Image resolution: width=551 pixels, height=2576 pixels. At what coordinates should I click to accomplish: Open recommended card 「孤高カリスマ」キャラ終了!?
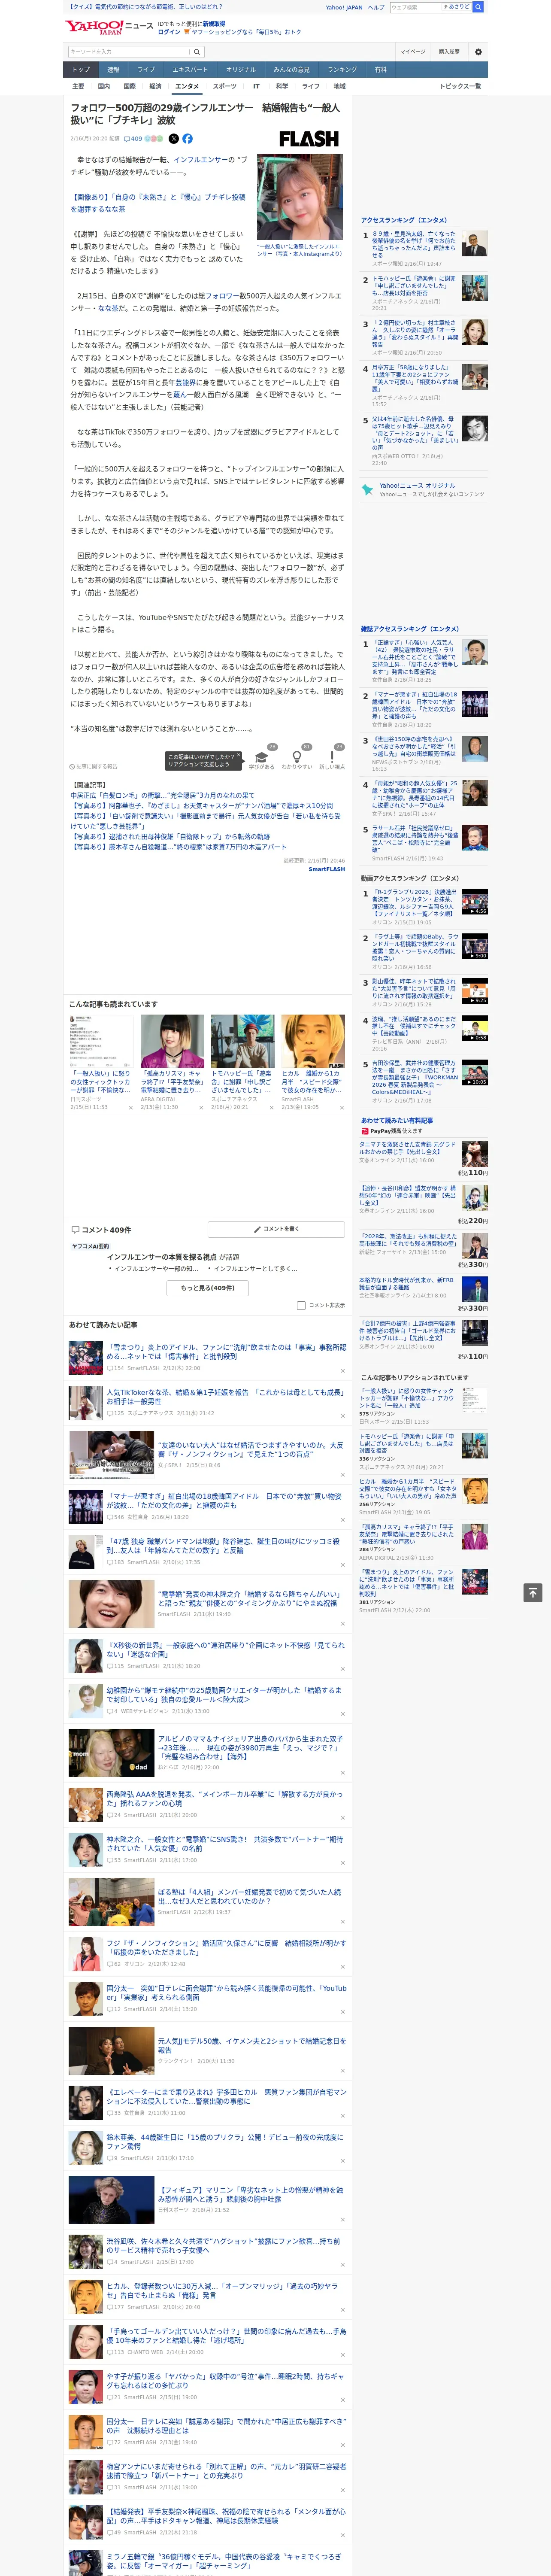pyautogui.click(x=172, y=1062)
